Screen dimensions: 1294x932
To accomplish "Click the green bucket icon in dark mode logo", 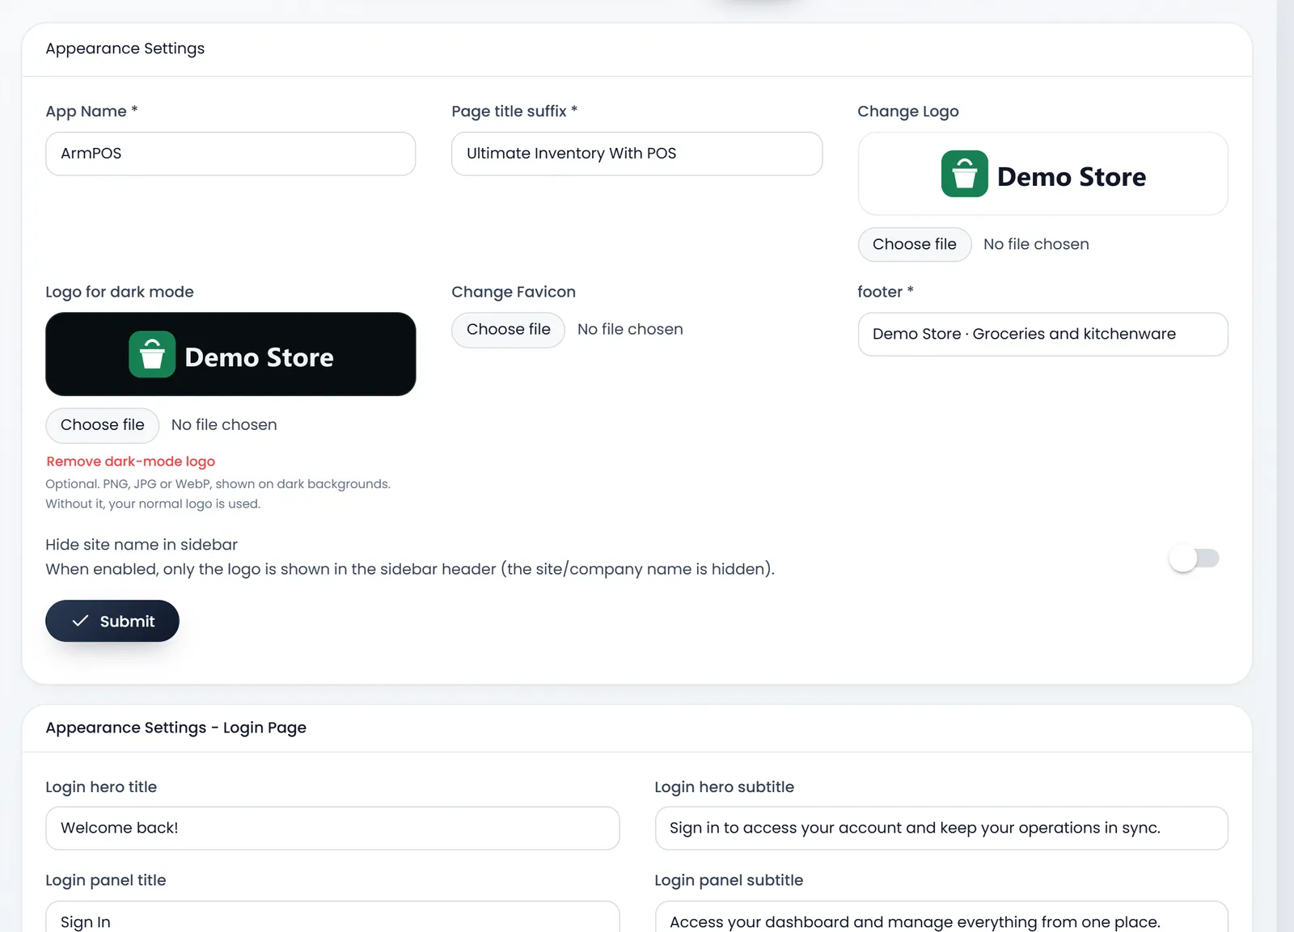I will 152,354.
